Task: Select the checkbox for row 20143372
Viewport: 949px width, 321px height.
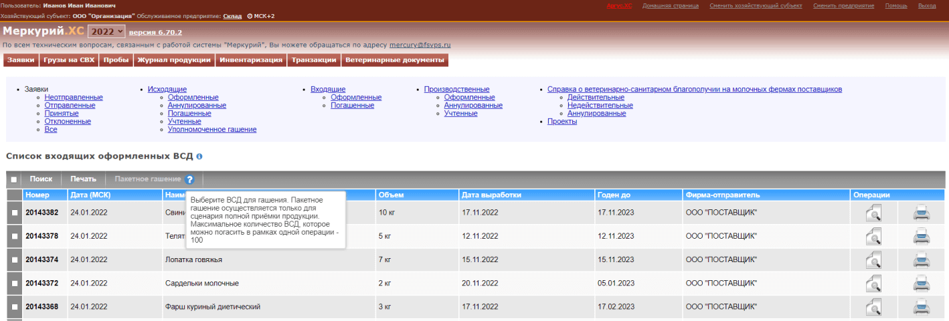Action: click(x=14, y=284)
